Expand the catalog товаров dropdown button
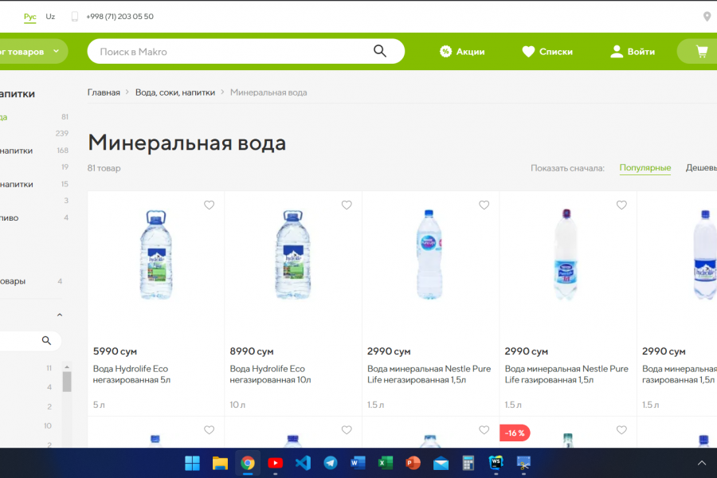Image resolution: width=717 pixels, height=478 pixels. tap(33, 51)
